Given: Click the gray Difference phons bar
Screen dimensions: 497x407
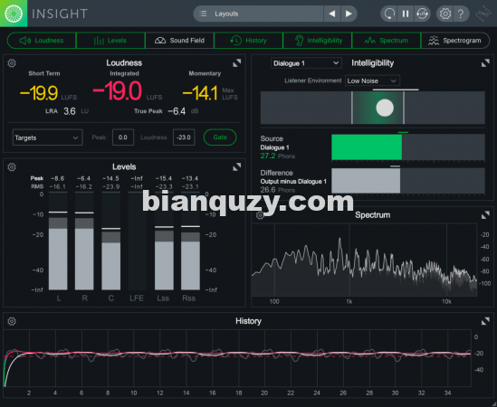Looking at the screenshot, I should (366, 181).
